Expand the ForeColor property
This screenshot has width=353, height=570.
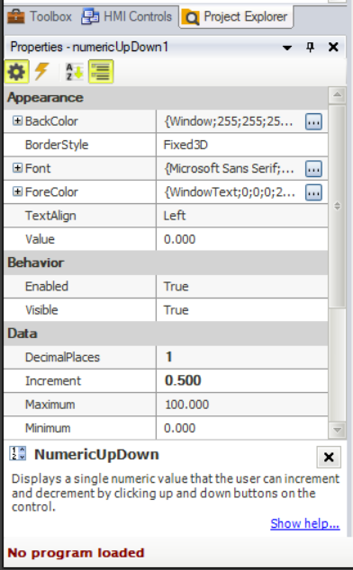click(17, 191)
